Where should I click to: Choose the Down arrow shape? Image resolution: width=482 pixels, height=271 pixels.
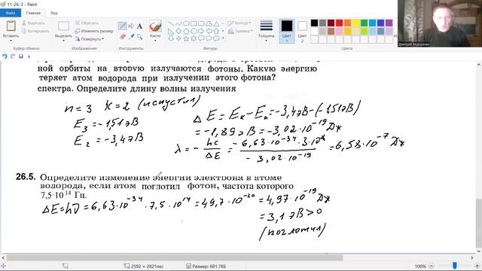[171, 38]
